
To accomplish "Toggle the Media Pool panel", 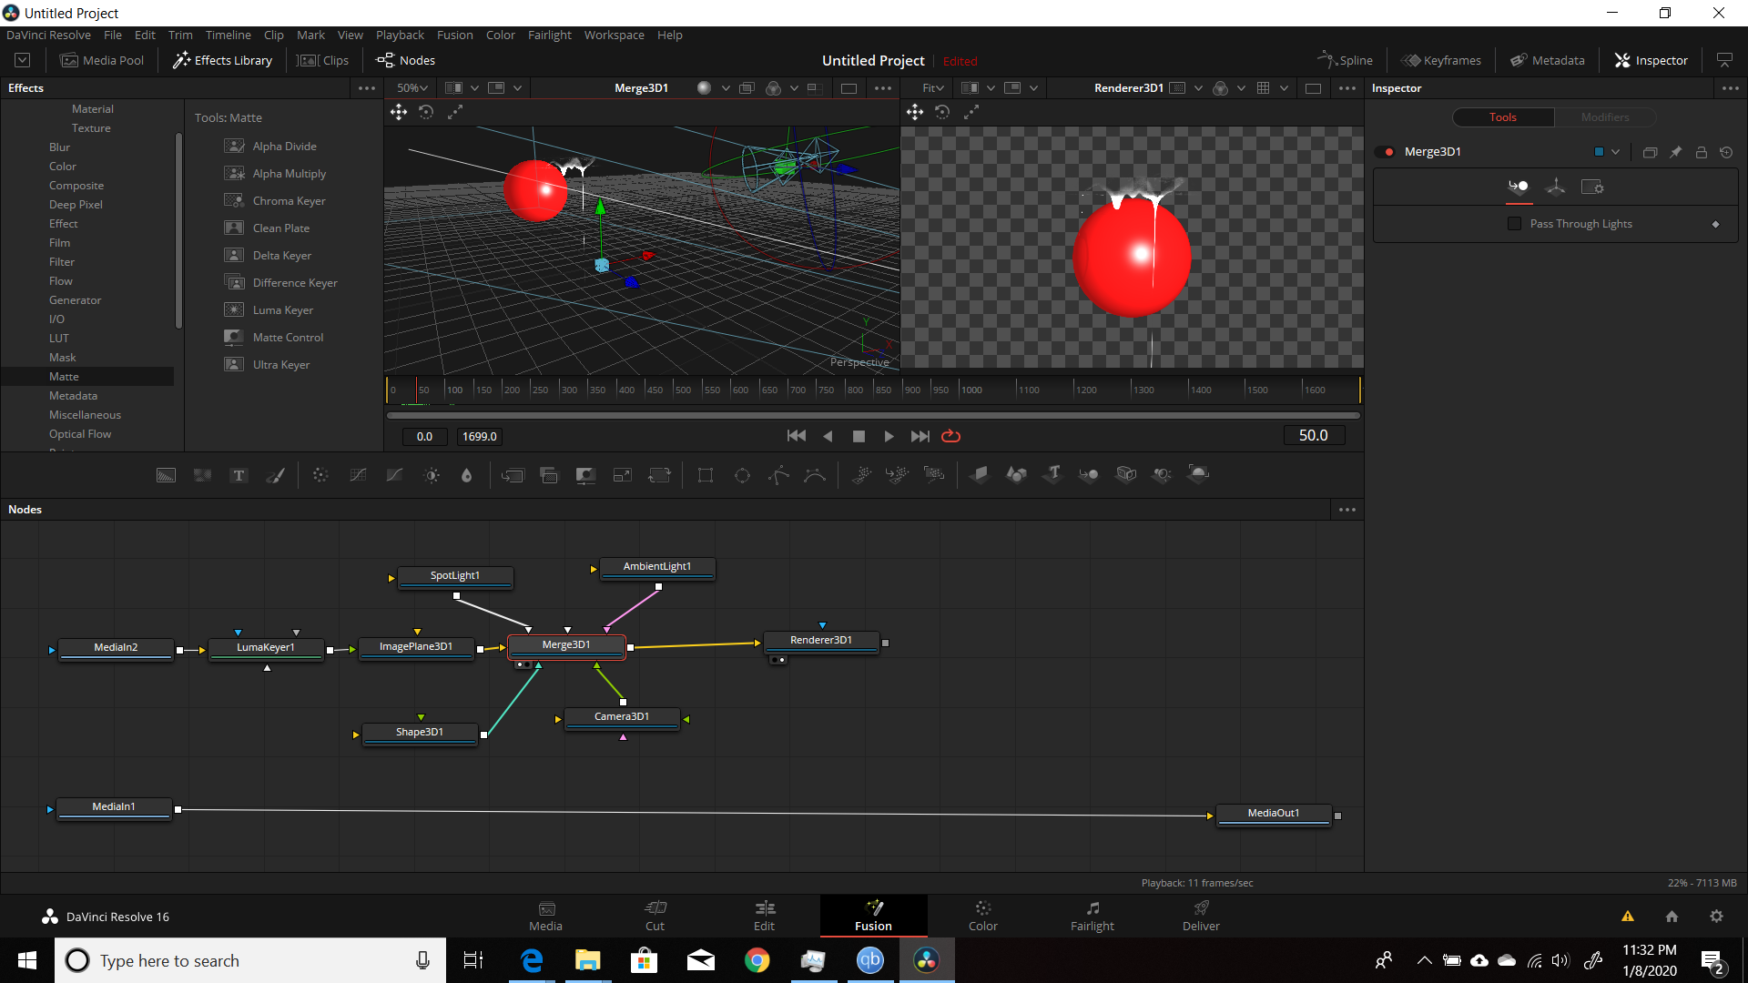I will tap(102, 60).
